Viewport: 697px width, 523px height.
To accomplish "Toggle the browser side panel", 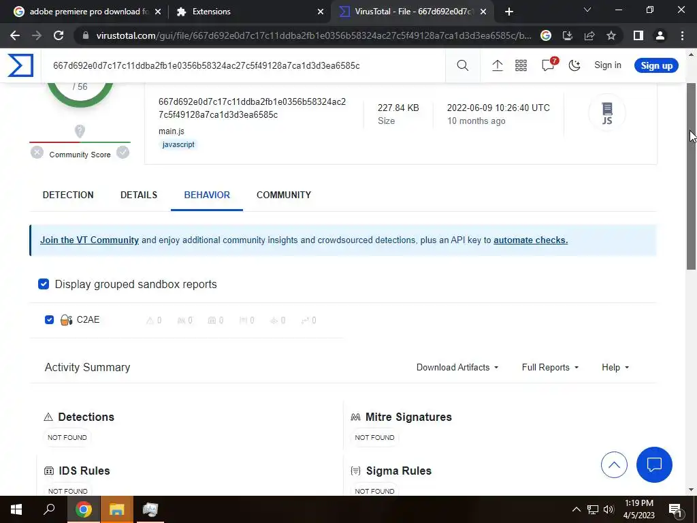I will pos(638,35).
